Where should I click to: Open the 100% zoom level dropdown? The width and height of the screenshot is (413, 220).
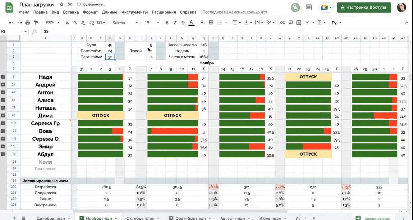[x=52, y=23]
